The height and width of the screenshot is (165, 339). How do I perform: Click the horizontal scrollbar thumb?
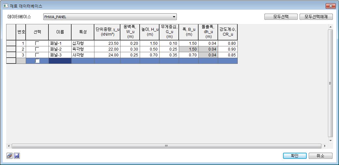(x=166, y=146)
